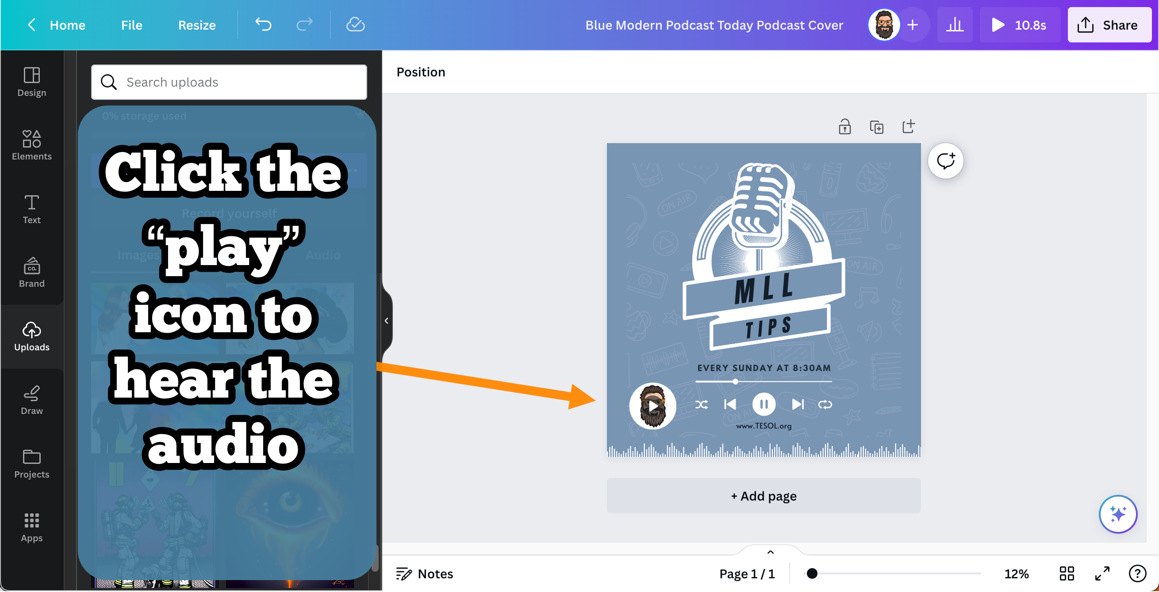Screen dimensions: 1159x592
Task: Click the play icon on avatar
Action: 652,406
